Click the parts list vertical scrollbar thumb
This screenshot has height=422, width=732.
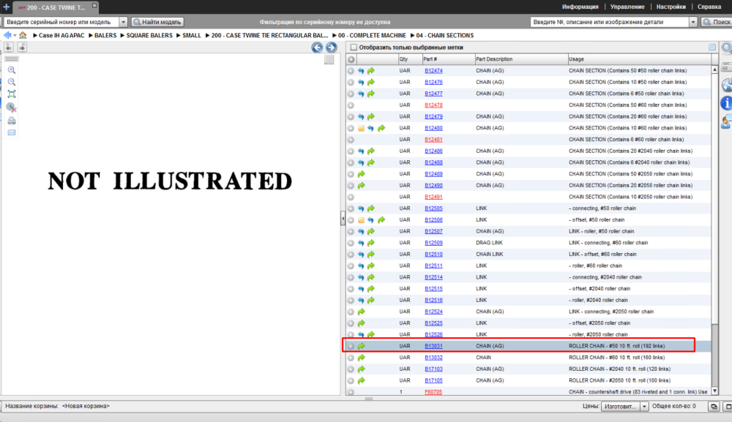[714, 354]
